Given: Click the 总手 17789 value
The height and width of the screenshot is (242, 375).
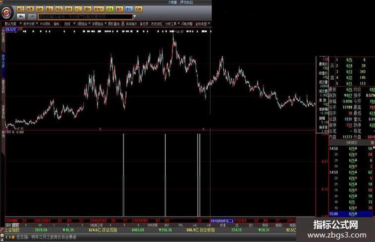Looking at the screenshot, I should click(347, 107).
